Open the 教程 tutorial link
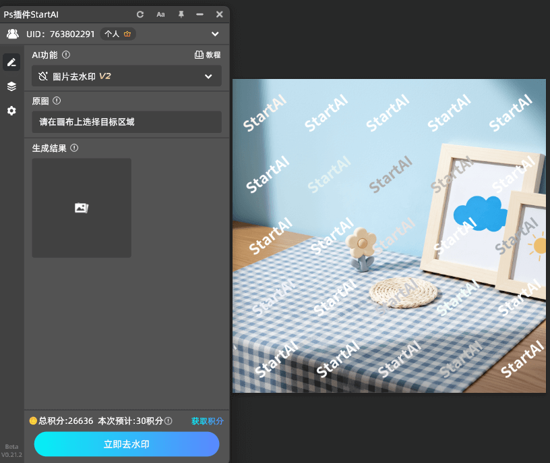Screen dimensions: 550x463 pyautogui.click(x=208, y=55)
